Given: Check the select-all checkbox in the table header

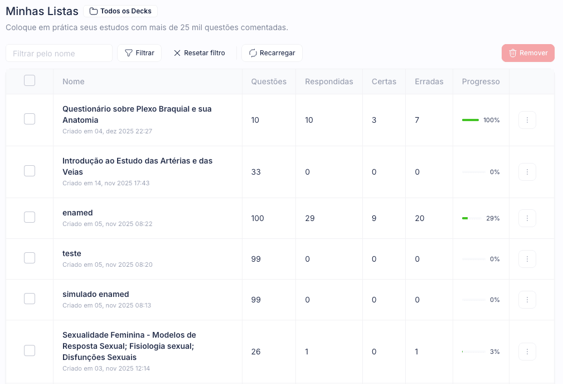Looking at the screenshot, I should pos(30,80).
